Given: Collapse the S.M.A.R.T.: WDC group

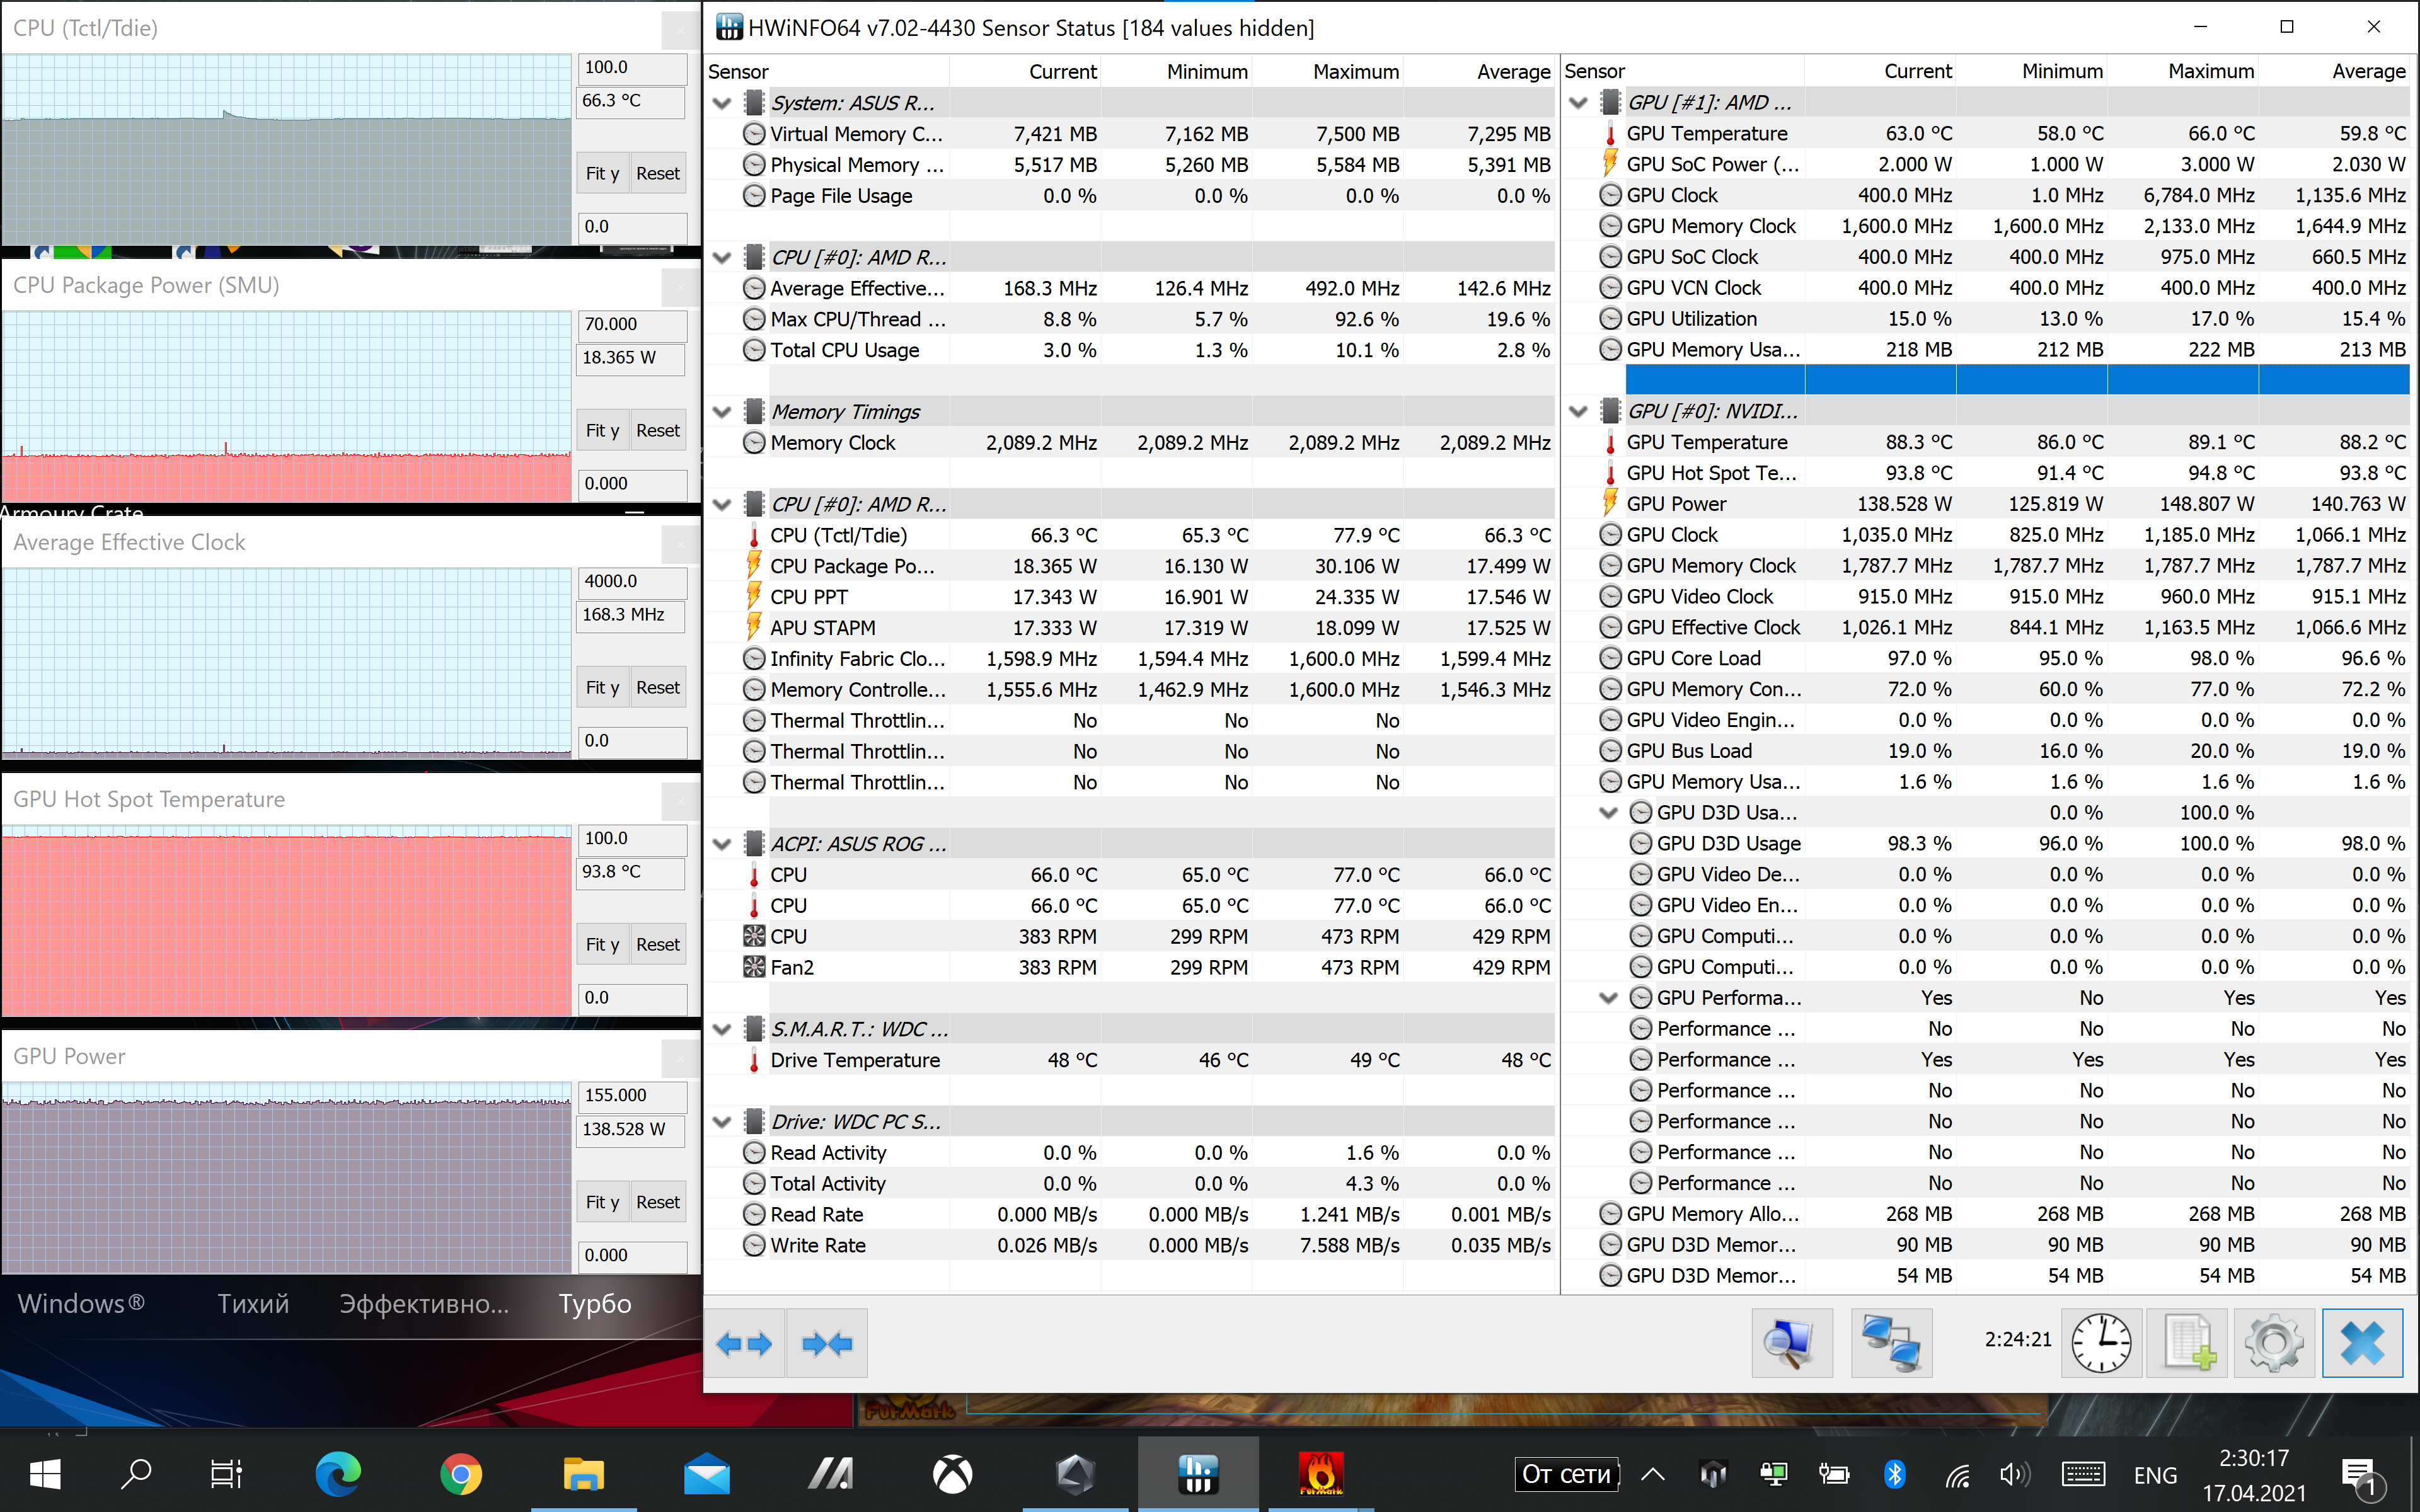Looking at the screenshot, I should (x=722, y=1029).
